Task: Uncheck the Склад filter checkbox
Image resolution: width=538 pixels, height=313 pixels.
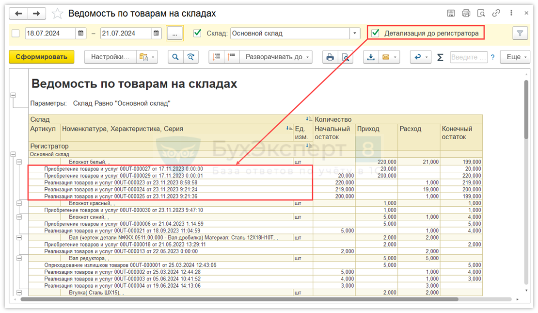Action: pyautogui.click(x=197, y=33)
